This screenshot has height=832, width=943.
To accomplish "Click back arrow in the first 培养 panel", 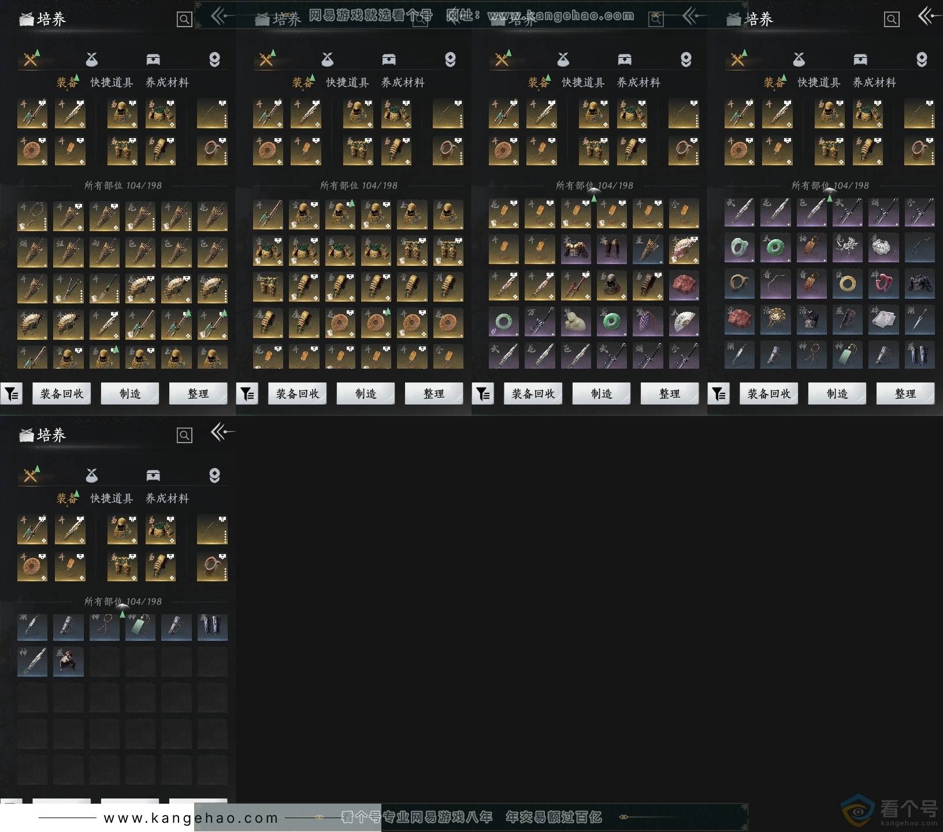I will tap(222, 16).
